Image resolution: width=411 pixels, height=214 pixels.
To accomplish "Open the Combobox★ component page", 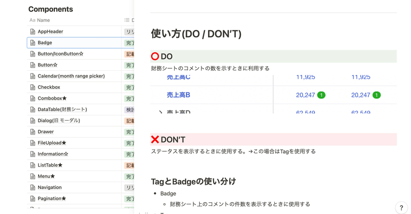I will (x=52, y=98).
